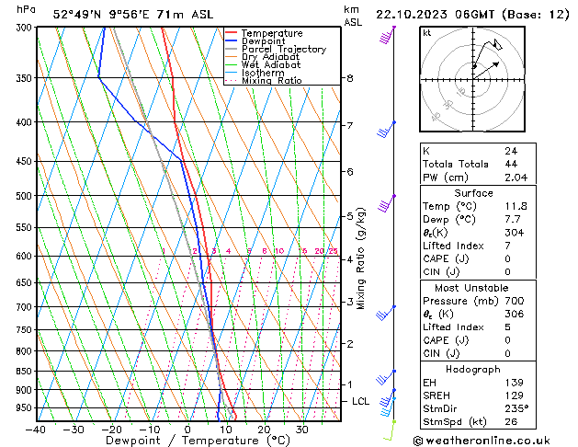This screenshot has height=447, width=578.
Task: Click the wind barb at 300 hPa
Action: [x=387, y=36]
